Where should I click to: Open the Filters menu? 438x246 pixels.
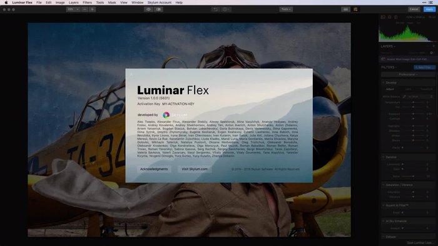click(x=87, y=2)
